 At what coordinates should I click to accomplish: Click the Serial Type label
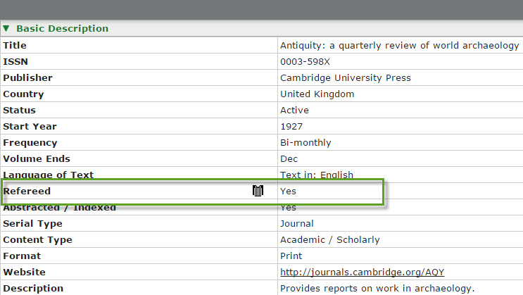pyautogui.click(x=32, y=224)
